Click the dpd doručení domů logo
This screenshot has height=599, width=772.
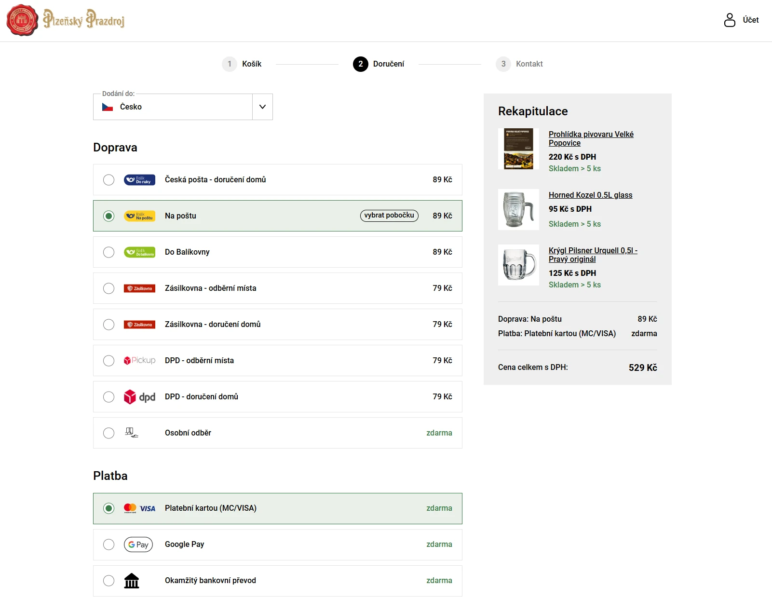pos(139,397)
